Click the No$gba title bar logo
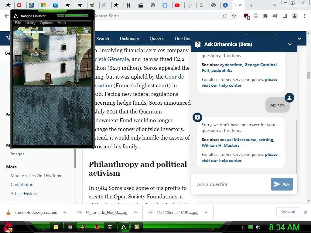 click(16, 16)
